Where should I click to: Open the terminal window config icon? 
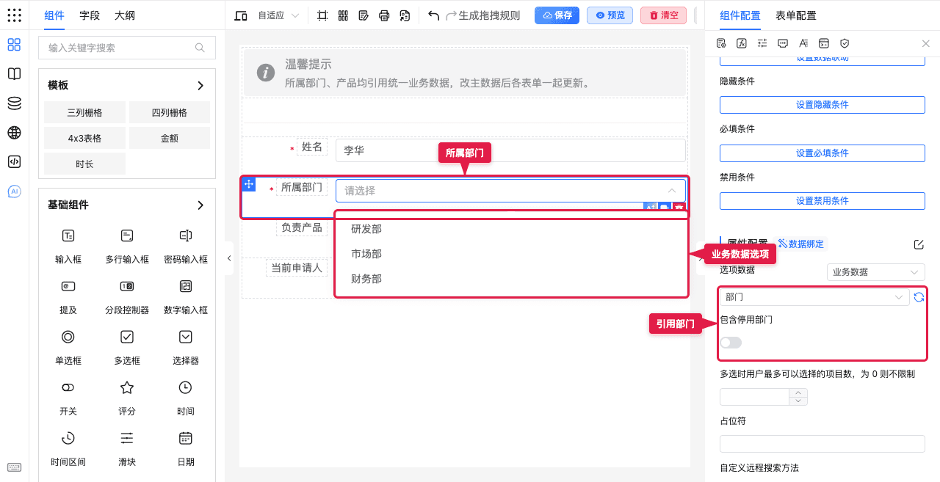[x=824, y=43]
